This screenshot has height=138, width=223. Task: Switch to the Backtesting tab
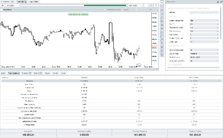22,2
